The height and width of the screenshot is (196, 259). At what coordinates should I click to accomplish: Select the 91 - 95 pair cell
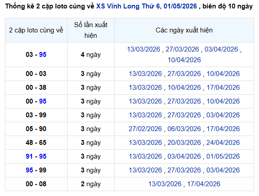click(36, 156)
